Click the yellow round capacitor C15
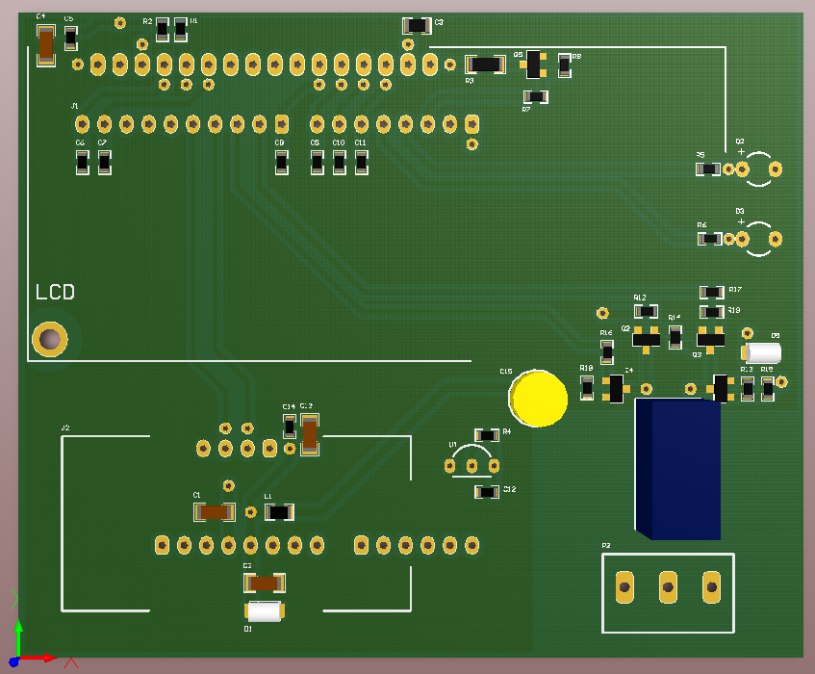815x674 pixels. [x=539, y=398]
